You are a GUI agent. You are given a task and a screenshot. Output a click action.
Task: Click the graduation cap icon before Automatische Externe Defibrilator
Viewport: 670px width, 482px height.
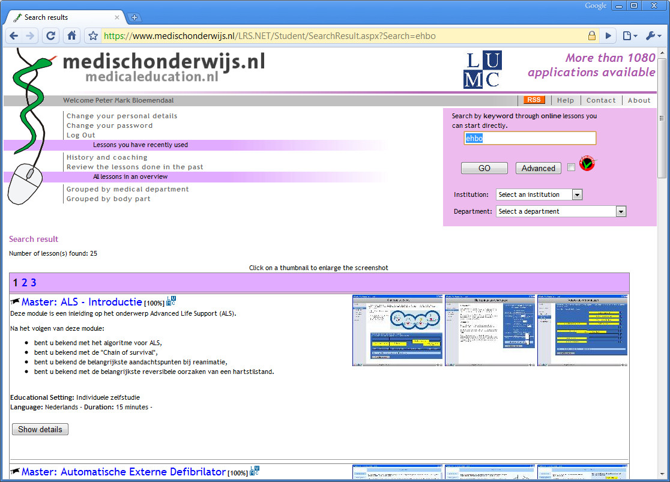click(15, 471)
